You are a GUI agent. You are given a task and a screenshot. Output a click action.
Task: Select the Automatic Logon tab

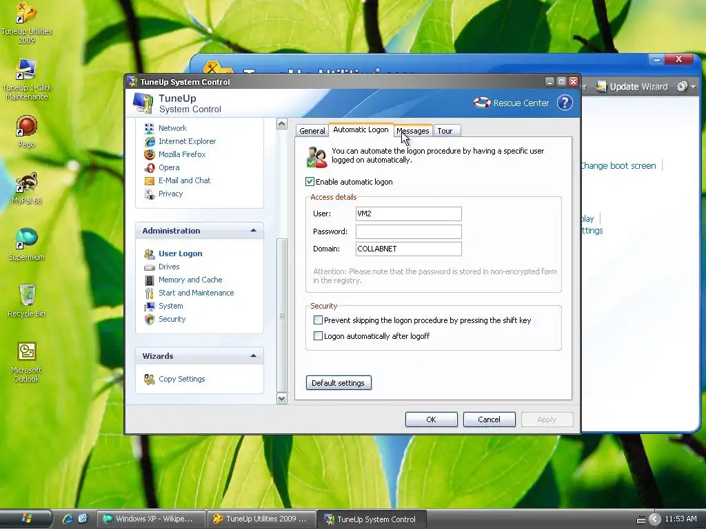click(x=361, y=129)
